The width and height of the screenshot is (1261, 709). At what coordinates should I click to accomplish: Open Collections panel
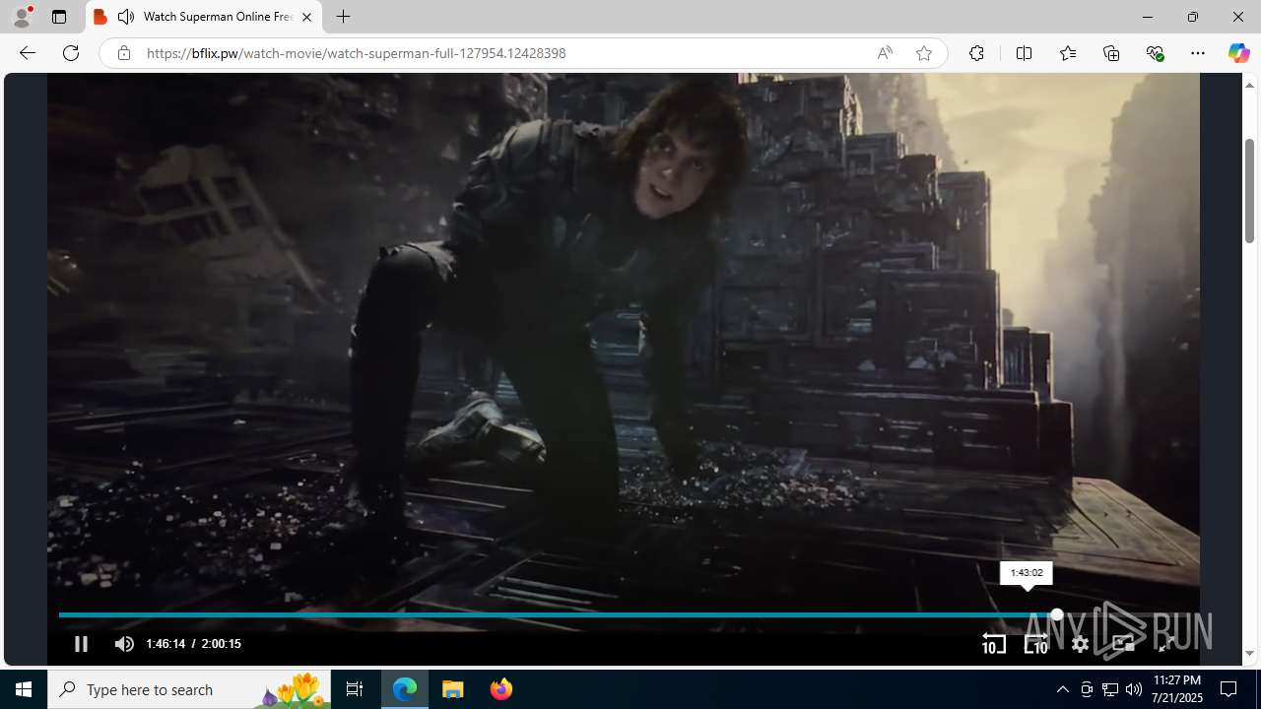[1111, 53]
